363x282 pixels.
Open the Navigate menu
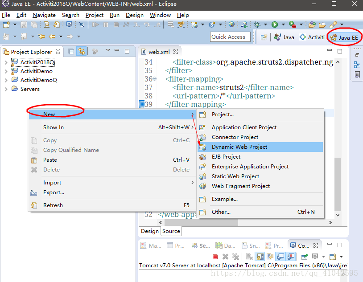click(x=44, y=15)
